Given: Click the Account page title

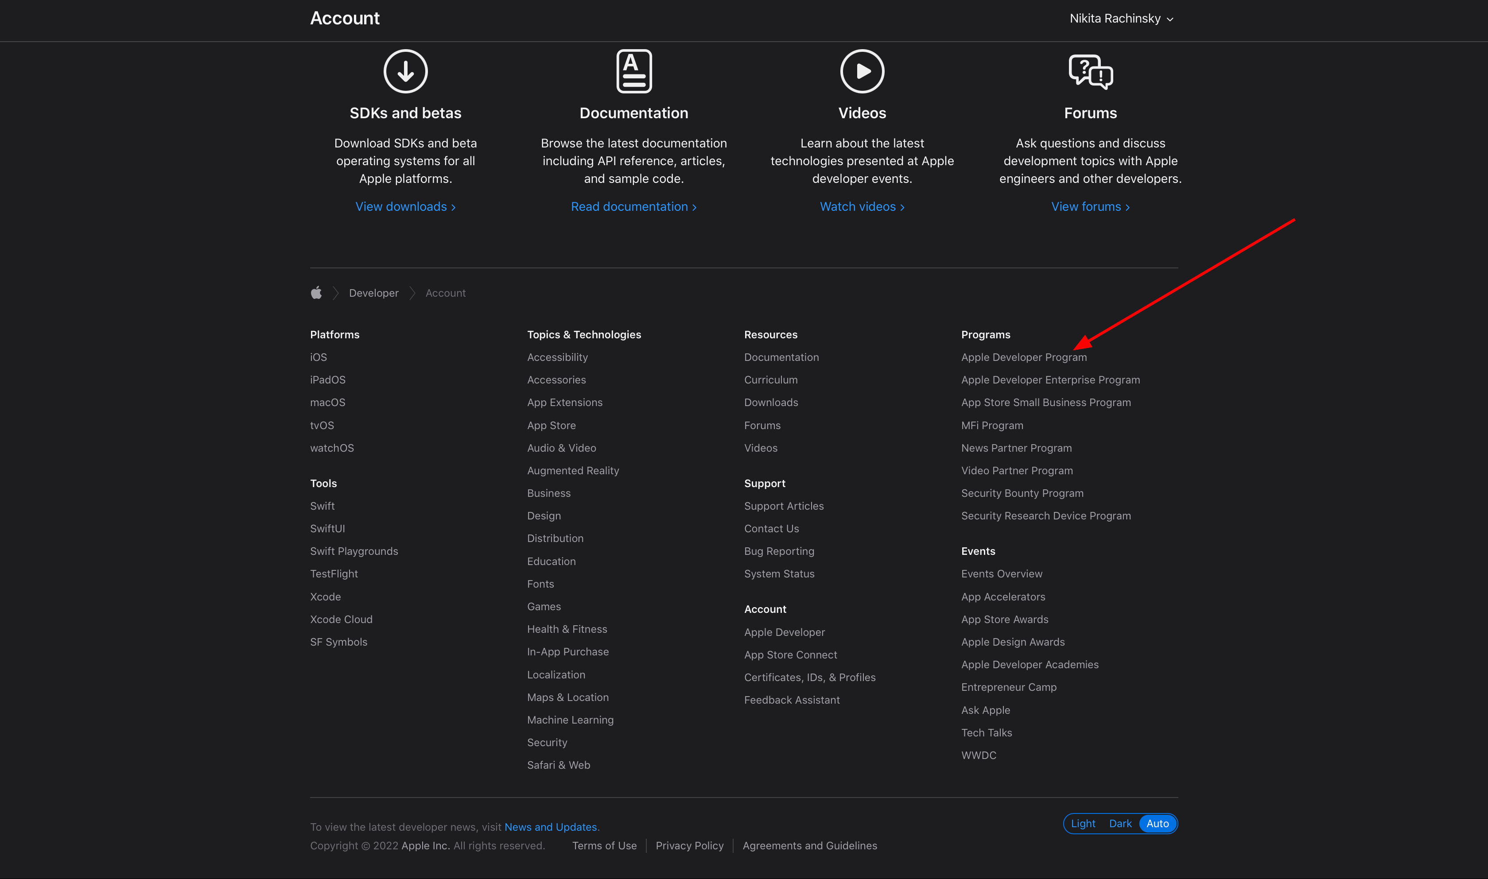Looking at the screenshot, I should pos(345,18).
